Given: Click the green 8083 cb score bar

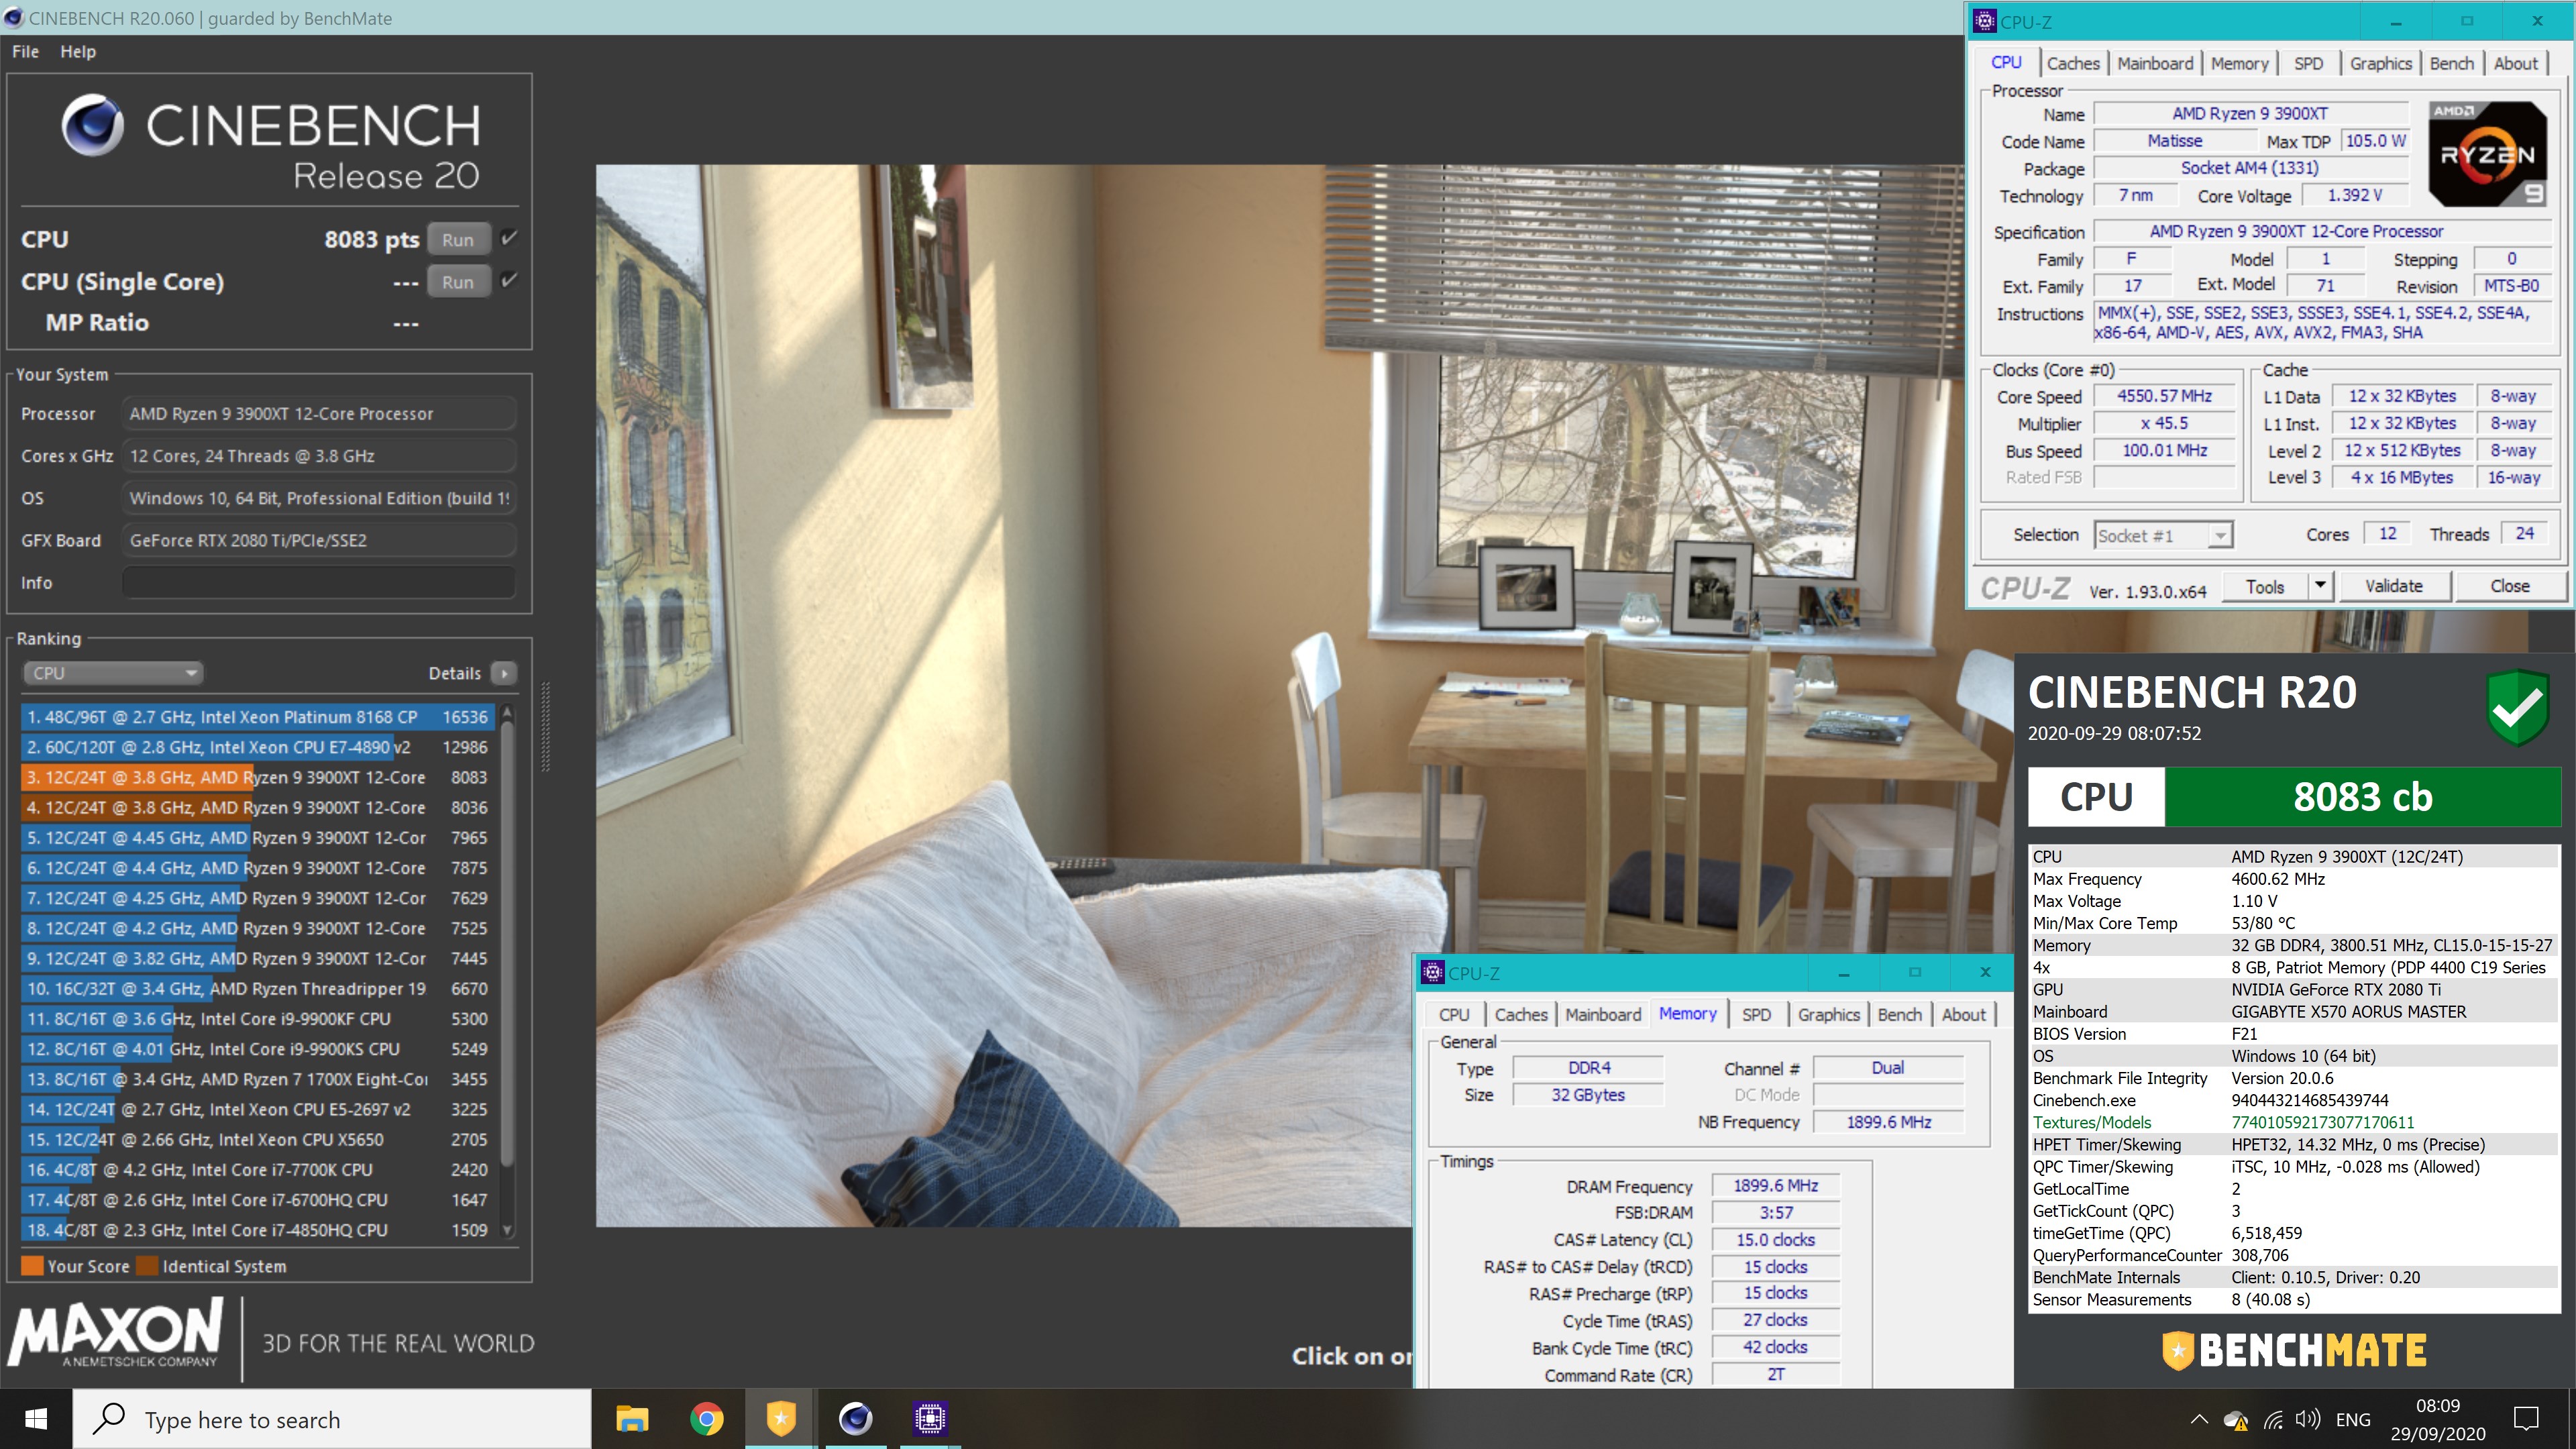Looking at the screenshot, I should click(x=2362, y=797).
